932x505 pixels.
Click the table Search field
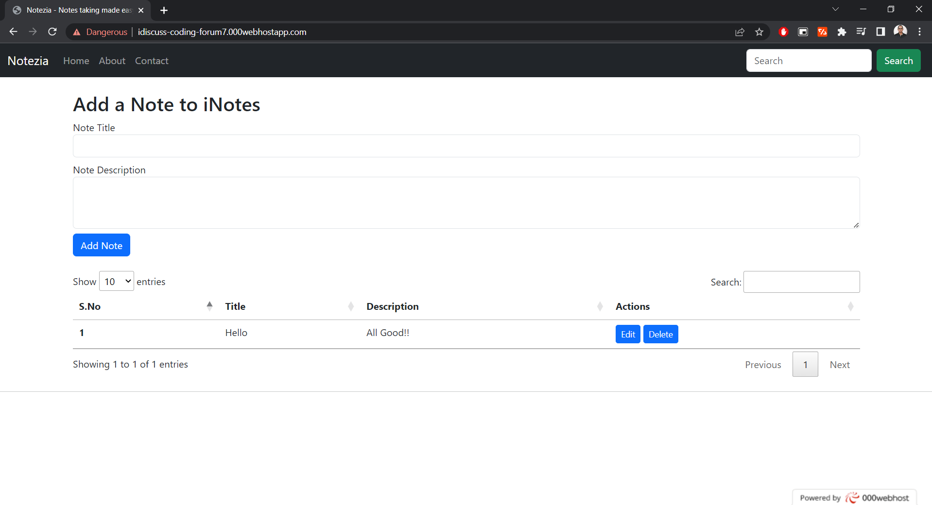pos(801,282)
